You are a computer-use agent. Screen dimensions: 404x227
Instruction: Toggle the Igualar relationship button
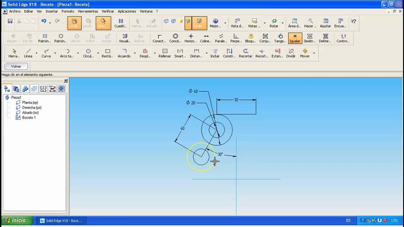pyautogui.click(x=295, y=38)
